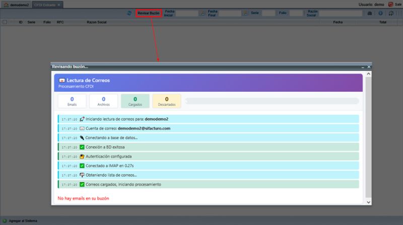Viewport: 403px width, 225px height.
Task: Click the blue info icon in toolbar
Action: pyautogui.click(x=380, y=13)
